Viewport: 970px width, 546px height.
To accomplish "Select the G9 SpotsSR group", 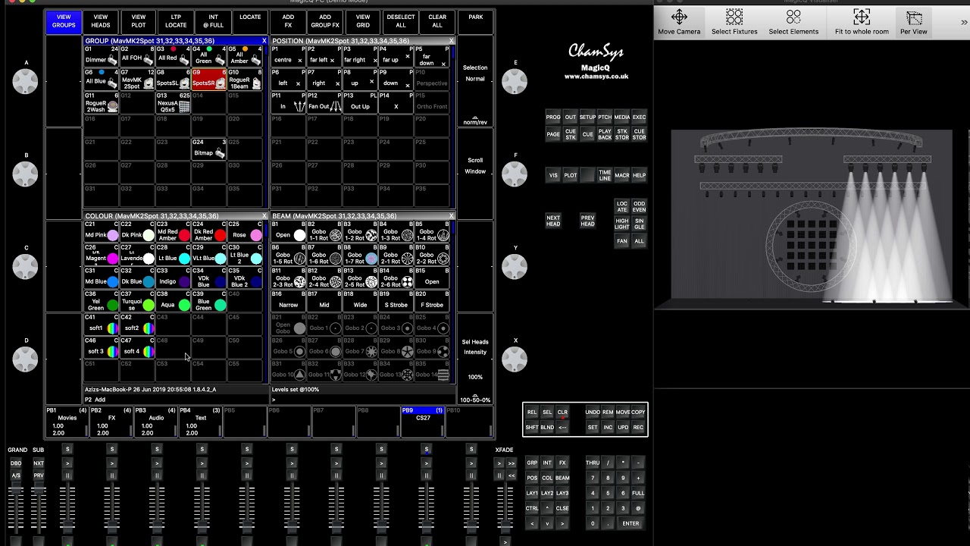I will coord(208,80).
